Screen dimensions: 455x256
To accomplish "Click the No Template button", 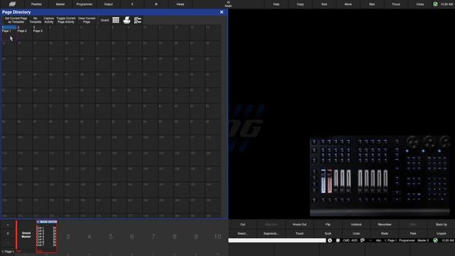I will (36, 20).
